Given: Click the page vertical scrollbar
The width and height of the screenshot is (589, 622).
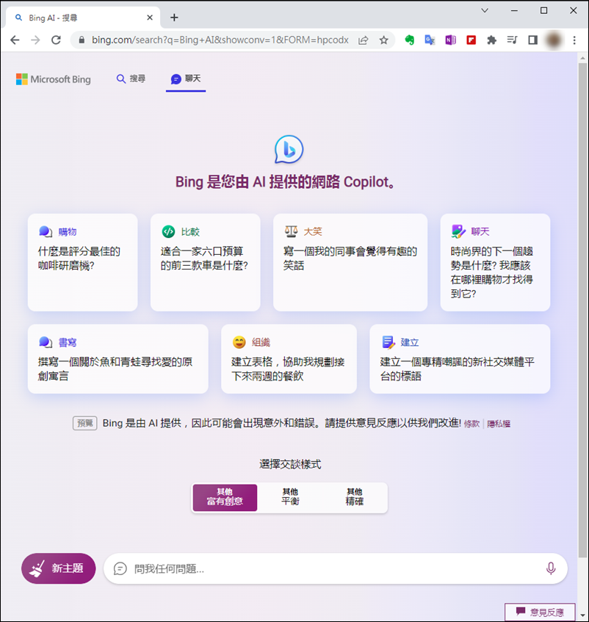Looking at the screenshot, I should pyautogui.click(x=582, y=309).
